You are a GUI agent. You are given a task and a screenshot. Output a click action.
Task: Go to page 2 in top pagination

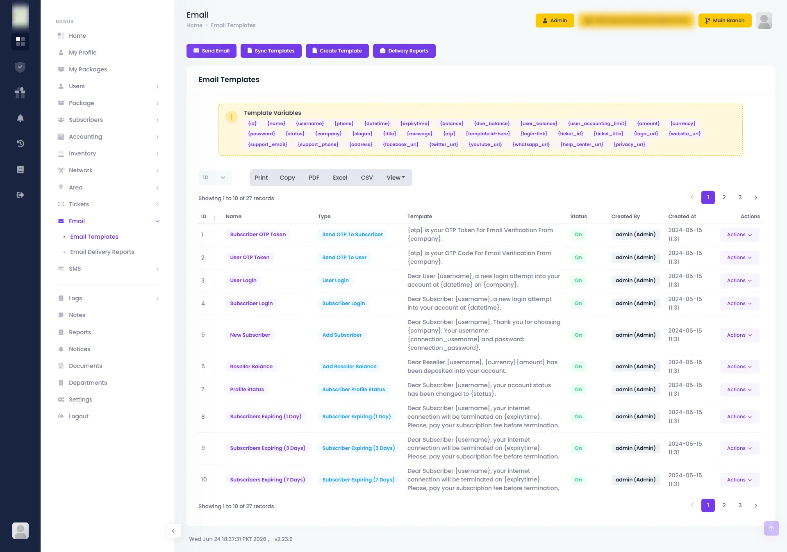tap(724, 198)
